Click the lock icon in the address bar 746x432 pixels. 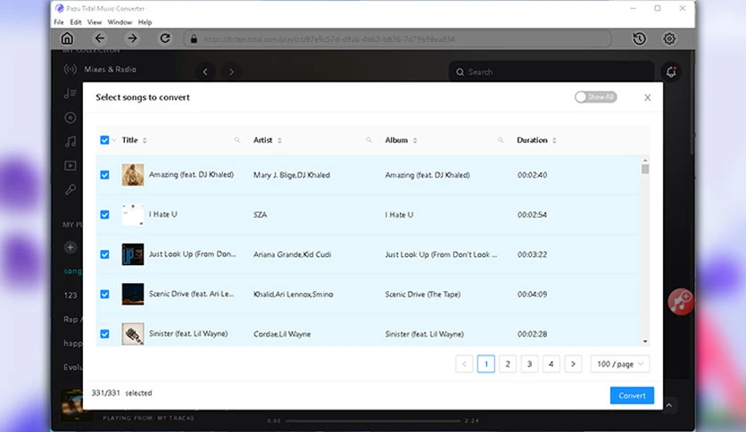pyautogui.click(x=194, y=39)
